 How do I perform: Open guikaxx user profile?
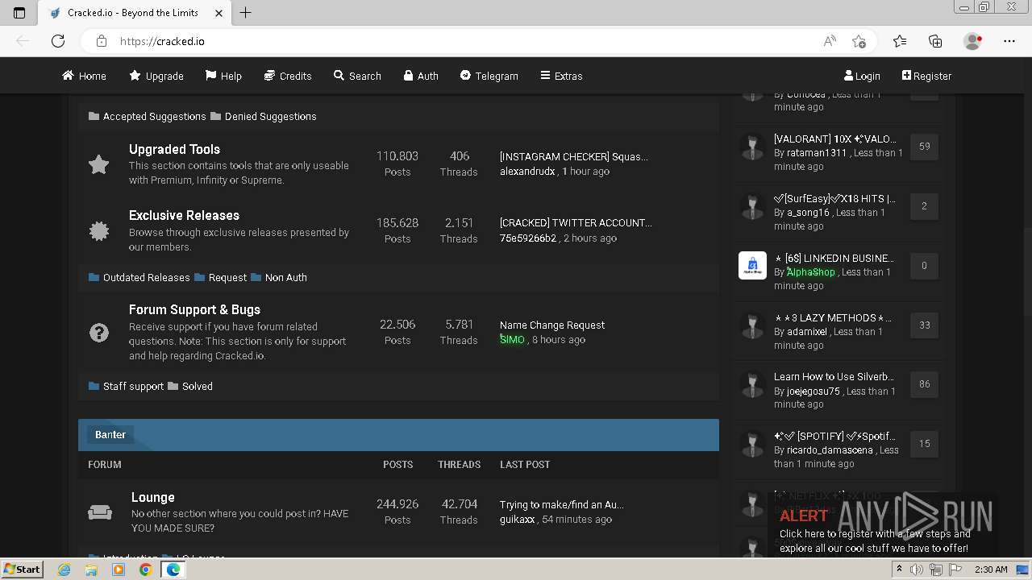517,520
